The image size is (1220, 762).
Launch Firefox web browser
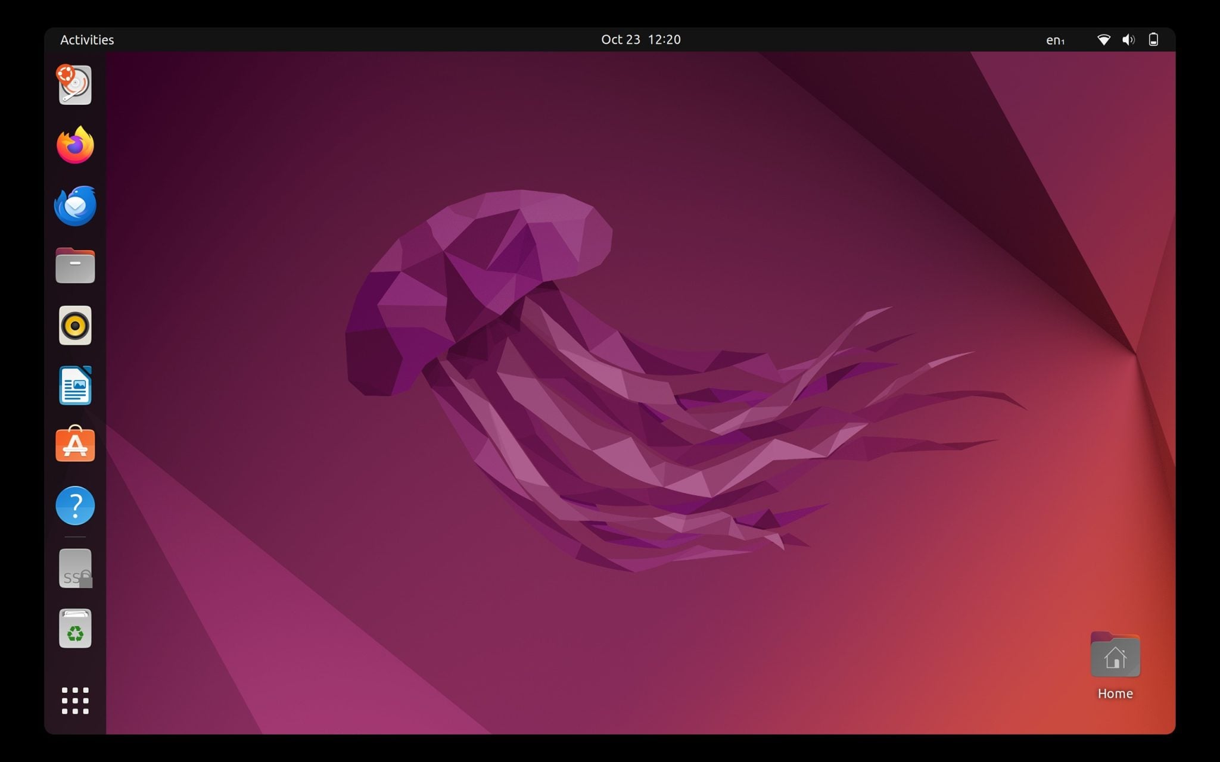click(x=75, y=145)
